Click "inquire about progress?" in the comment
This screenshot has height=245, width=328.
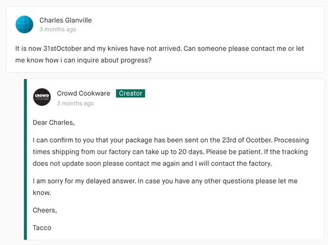(x=114, y=60)
